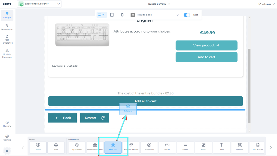Open the Translation sidebar tab
Viewport: 277px width, 156px height.
7,27
